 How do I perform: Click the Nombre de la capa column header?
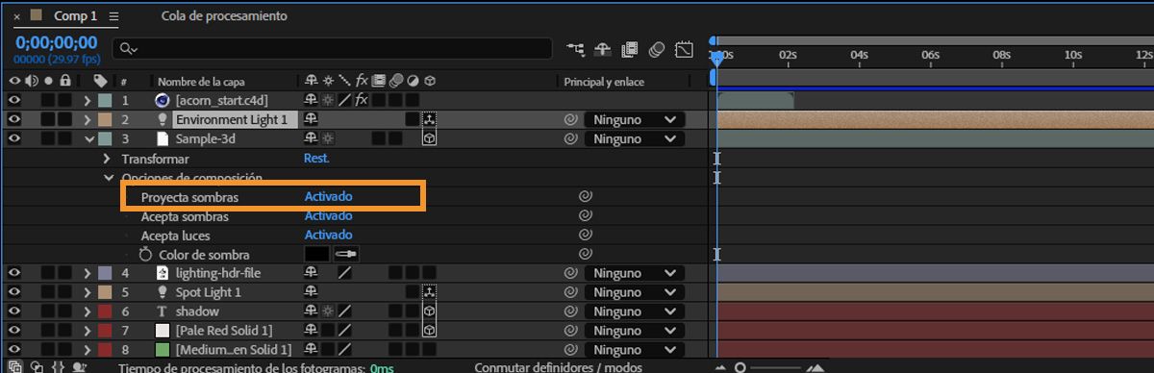(x=200, y=82)
